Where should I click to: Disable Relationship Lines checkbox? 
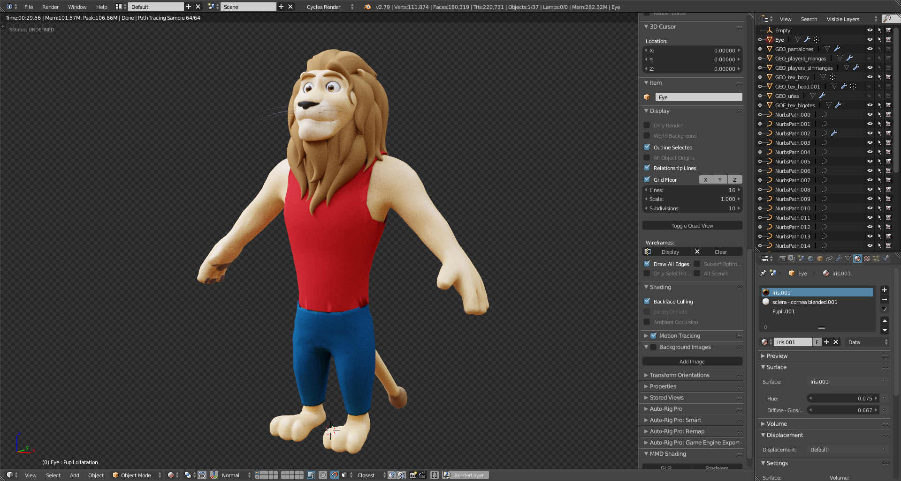pos(647,168)
